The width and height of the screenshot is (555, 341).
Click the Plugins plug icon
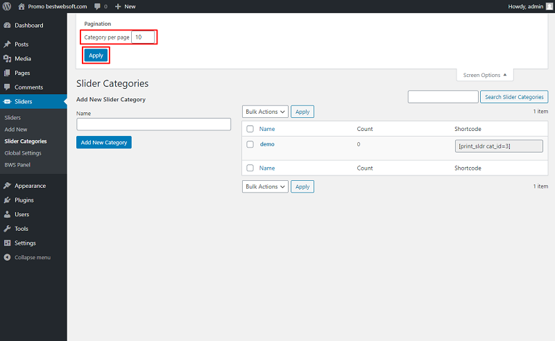click(7, 200)
